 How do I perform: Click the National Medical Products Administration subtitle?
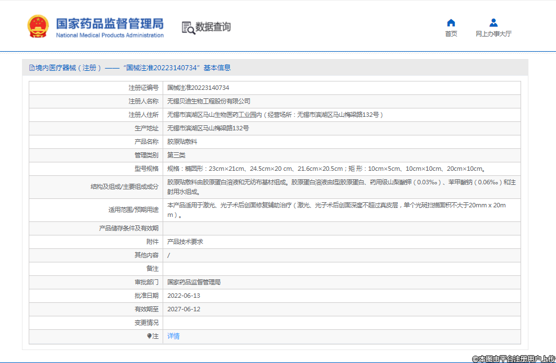point(110,35)
